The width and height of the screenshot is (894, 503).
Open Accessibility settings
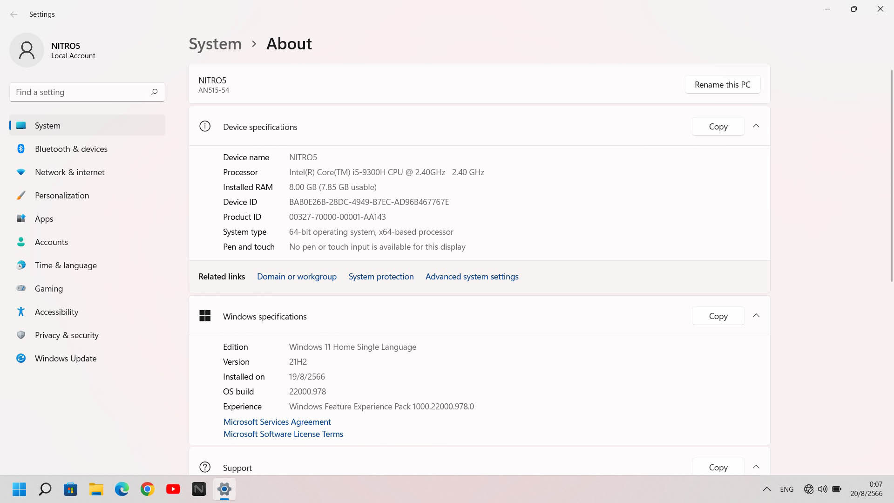[x=87, y=312]
